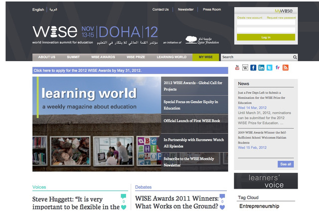Click the LinkedIn icon

261,68
